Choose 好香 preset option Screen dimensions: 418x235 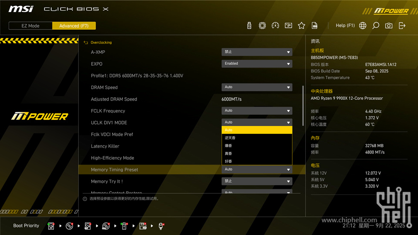[x=257, y=161]
